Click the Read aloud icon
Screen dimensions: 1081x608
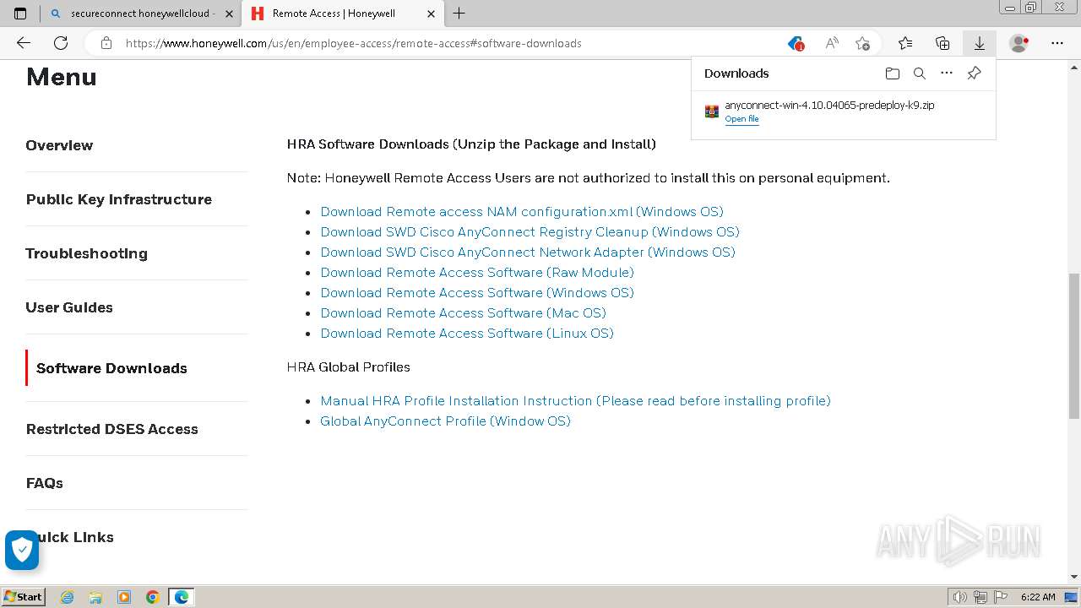[832, 43]
